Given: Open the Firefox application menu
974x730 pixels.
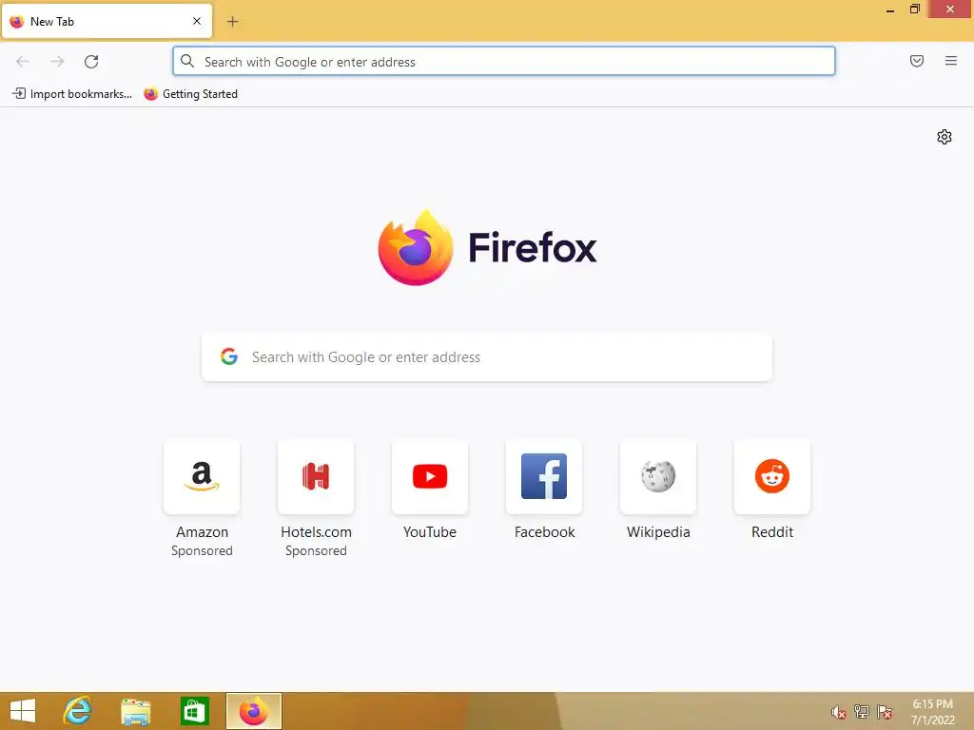Looking at the screenshot, I should [x=950, y=61].
